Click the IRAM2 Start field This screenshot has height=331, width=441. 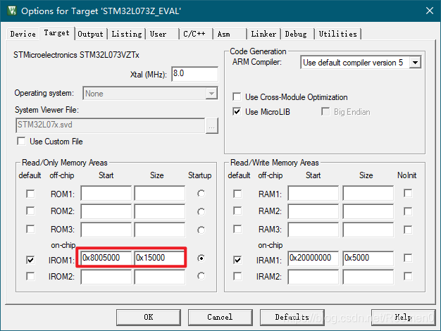pyautogui.click(x=313, y=277)
